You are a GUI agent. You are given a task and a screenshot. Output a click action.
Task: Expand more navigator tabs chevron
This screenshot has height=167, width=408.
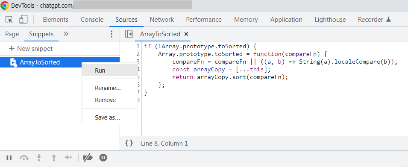pos(66,34)
